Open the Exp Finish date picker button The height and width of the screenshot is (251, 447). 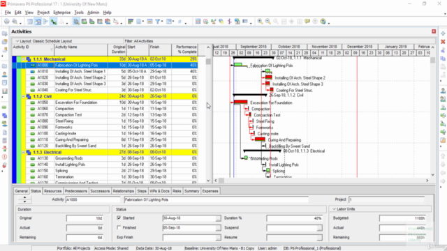218,237
